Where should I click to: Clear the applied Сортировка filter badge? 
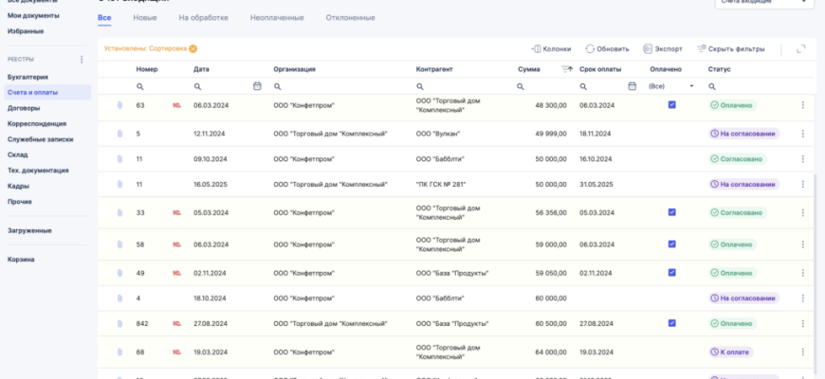(193, 48)
